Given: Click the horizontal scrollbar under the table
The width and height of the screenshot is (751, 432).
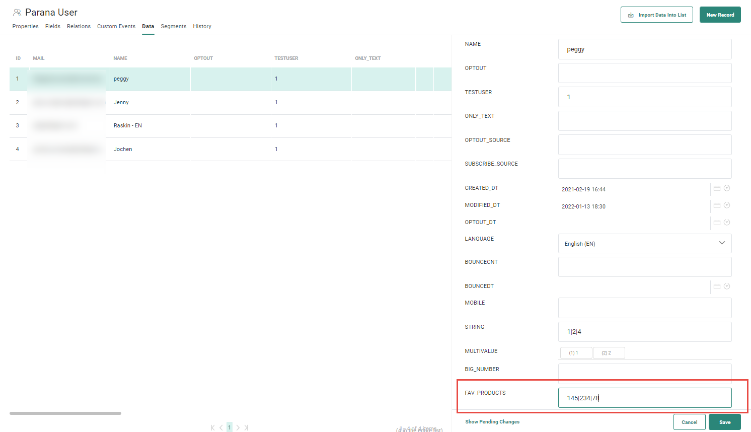Looking at the screenshot, I should coord(65,413).
